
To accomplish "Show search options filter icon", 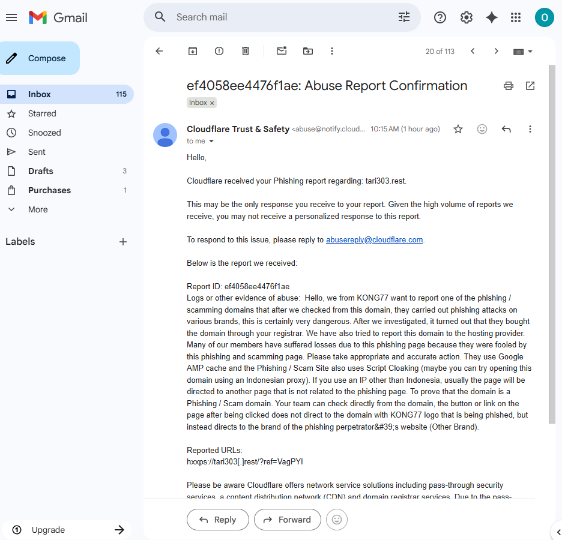I will pyautogui.click(x=404, y=17).
